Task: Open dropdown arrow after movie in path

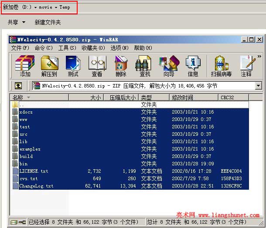Action: 56,7
